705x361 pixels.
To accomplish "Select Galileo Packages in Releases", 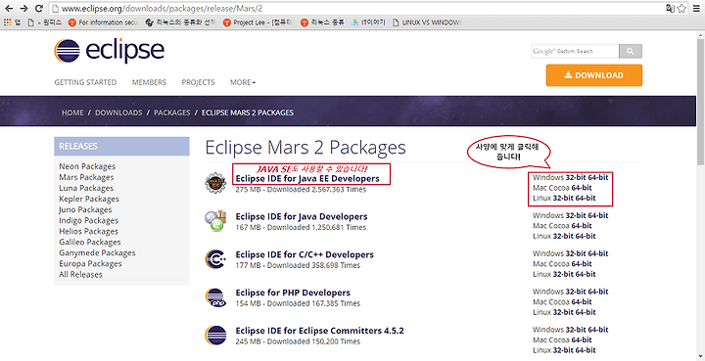I will pos(90,242).
